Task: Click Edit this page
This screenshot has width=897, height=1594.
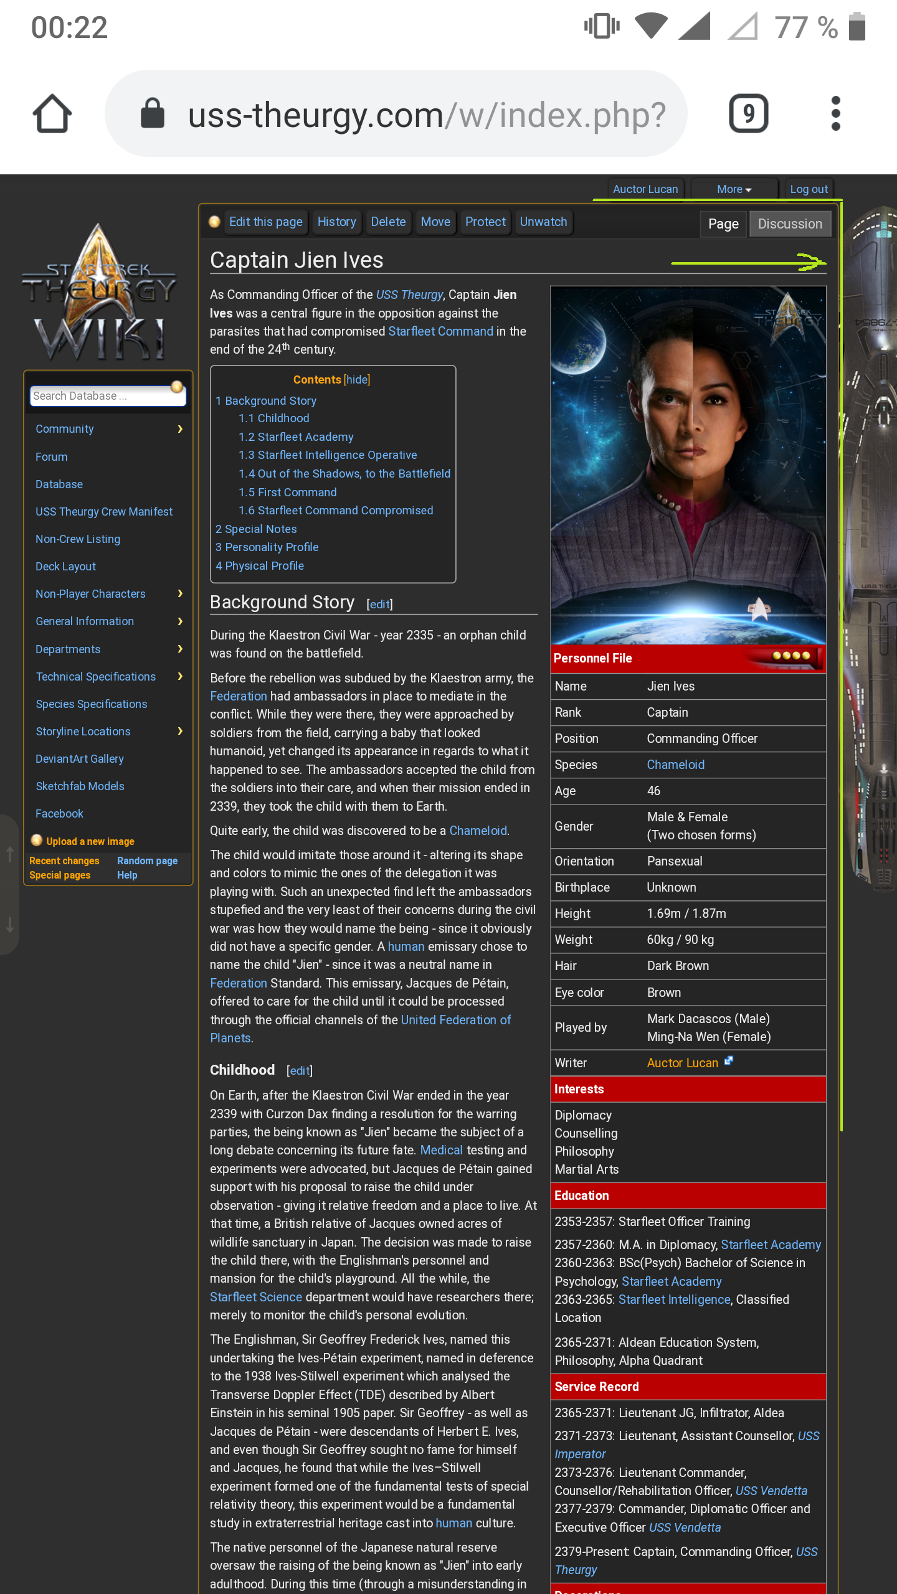Action: 265,222
